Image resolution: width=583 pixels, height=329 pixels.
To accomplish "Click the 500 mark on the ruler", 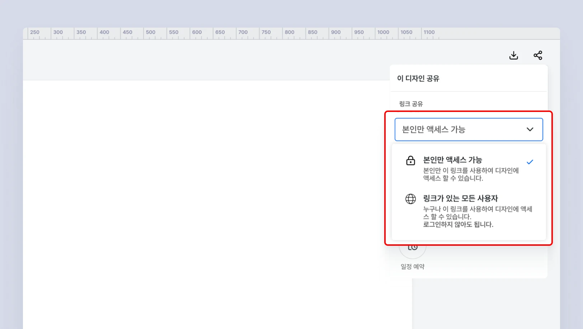I will [151, 32].
